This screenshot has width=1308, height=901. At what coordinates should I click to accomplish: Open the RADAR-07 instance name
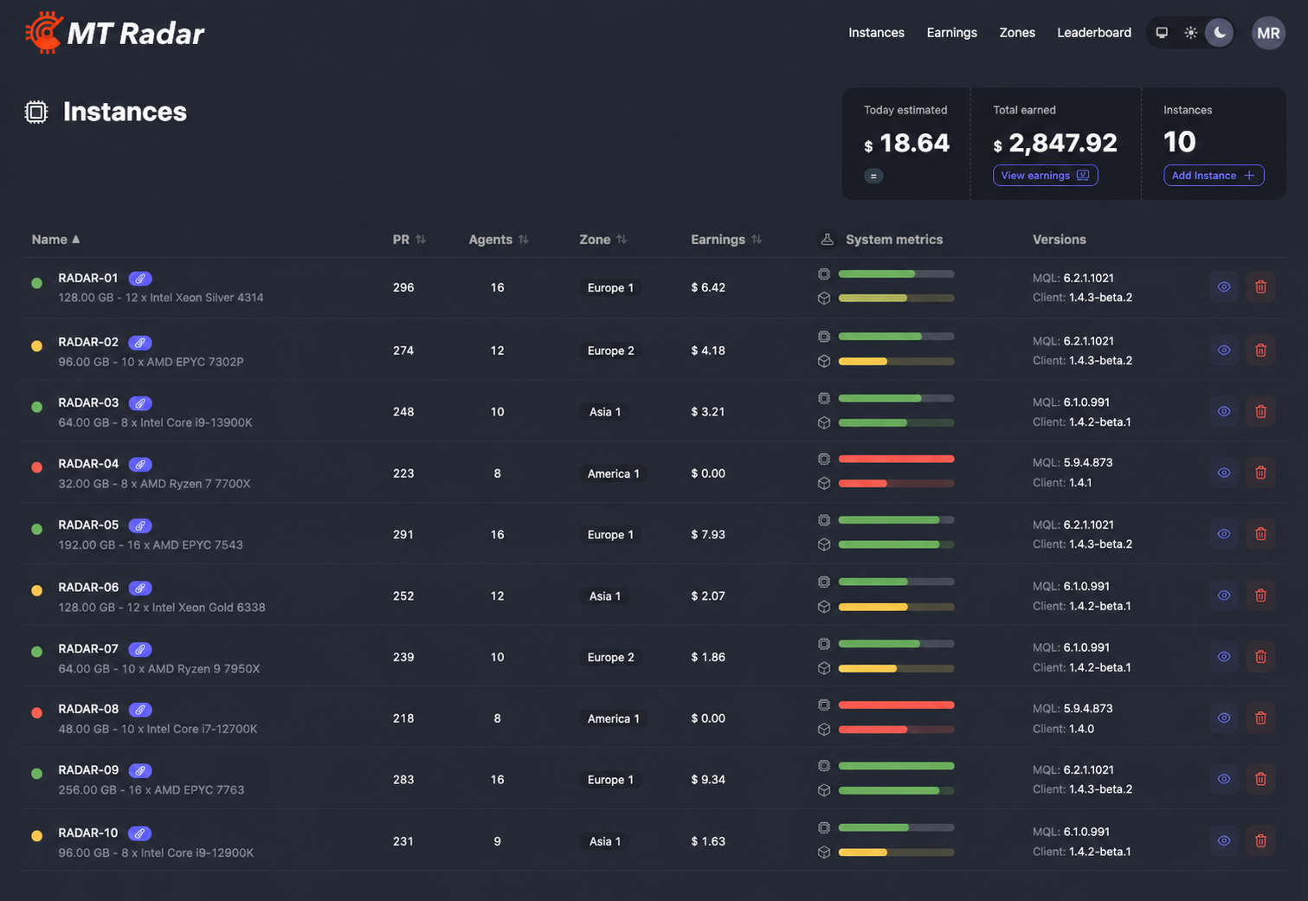coord(88,649)
